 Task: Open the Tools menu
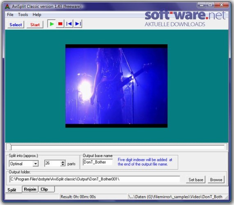click(x=23, y=15)
